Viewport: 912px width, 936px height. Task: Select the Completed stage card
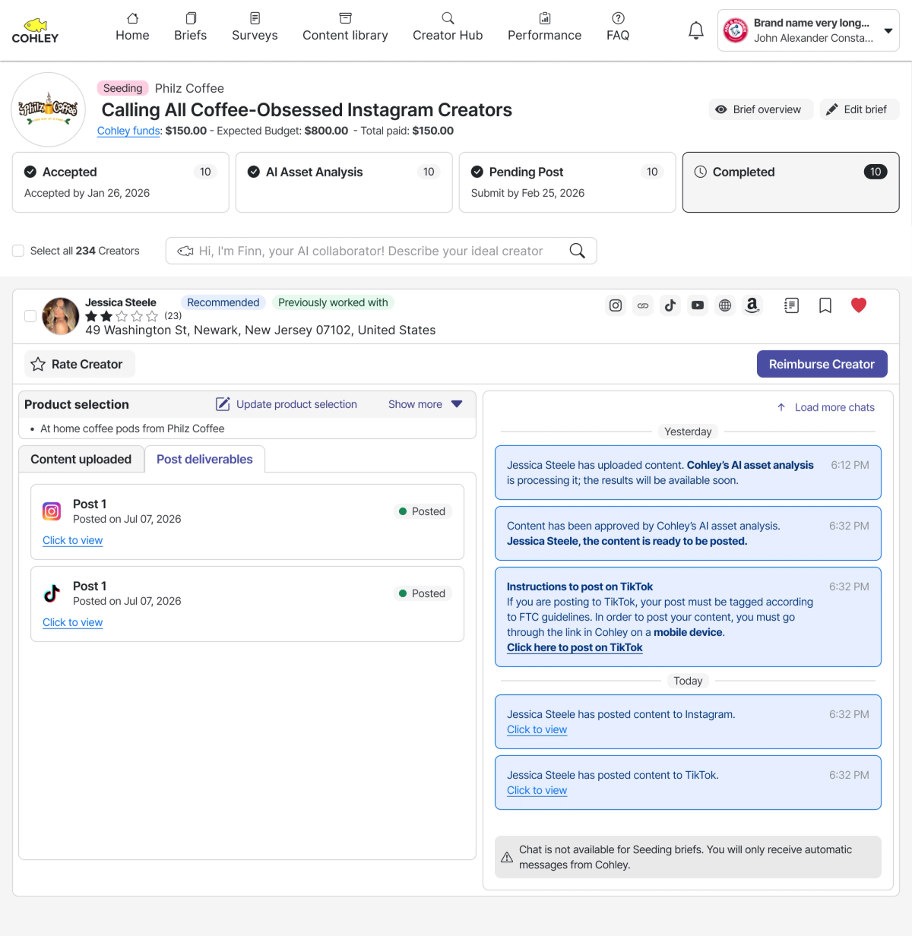(791, 182)
